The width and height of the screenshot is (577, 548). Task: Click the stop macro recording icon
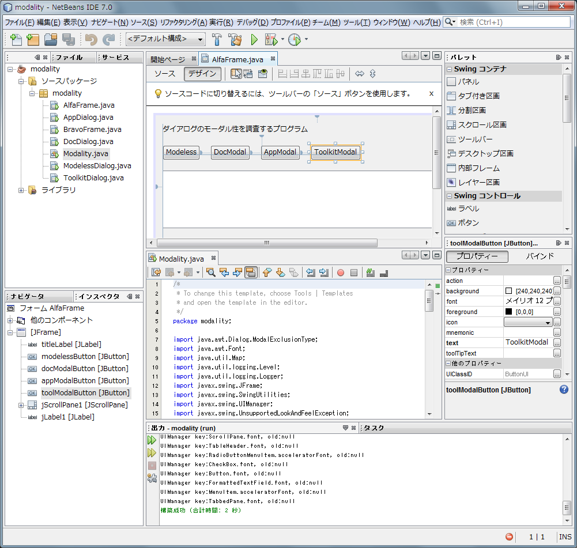354,273
